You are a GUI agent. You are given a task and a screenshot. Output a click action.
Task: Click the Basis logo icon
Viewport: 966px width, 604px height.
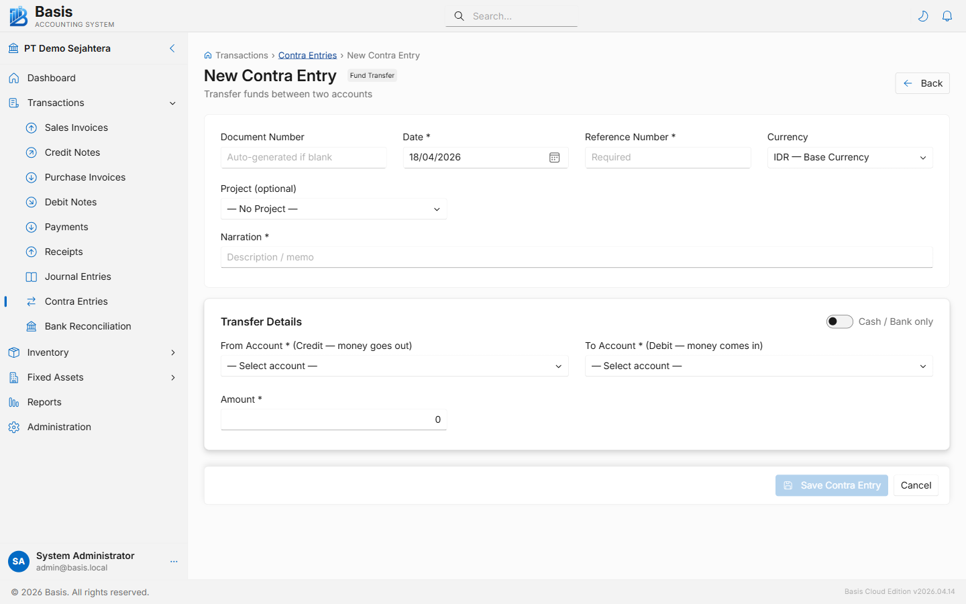point(18,15)
